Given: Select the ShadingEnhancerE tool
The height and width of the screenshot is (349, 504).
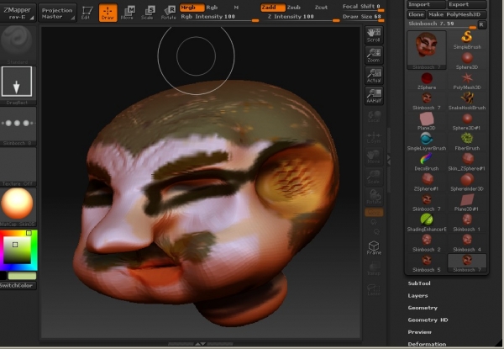Looking at the screenshot, I should tap(427, 223).
